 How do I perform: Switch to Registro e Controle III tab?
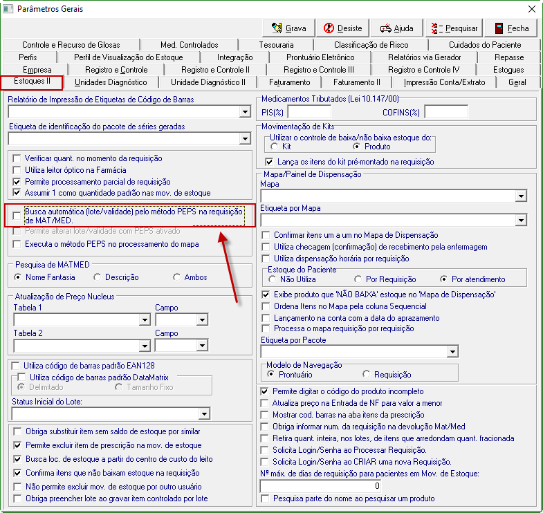319,70
